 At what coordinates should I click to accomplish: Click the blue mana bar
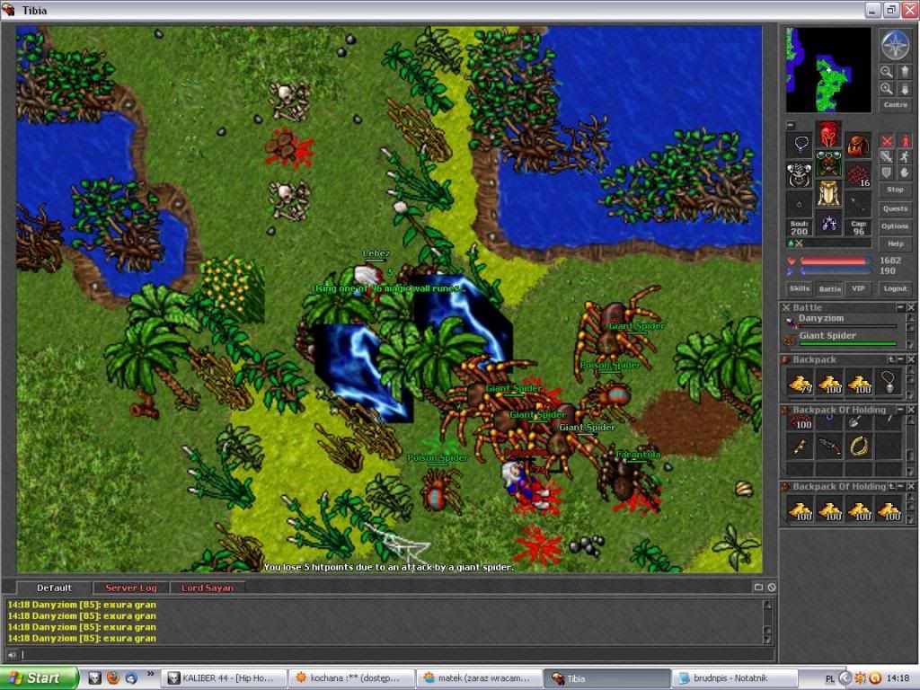[835, 271]
